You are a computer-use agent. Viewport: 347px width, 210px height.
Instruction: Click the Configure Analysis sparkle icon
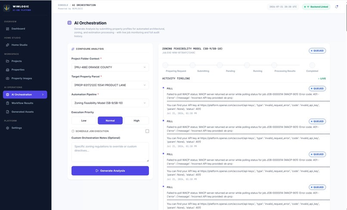(x=73, y=49)
